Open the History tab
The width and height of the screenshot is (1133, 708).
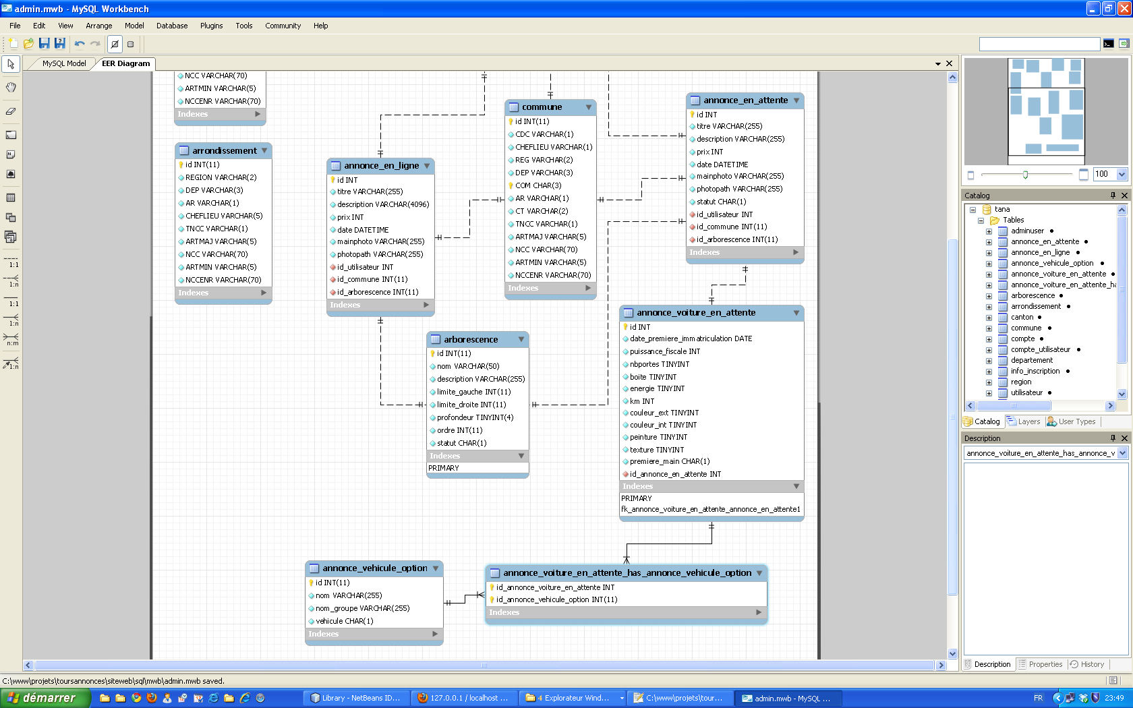point(1086,664)
